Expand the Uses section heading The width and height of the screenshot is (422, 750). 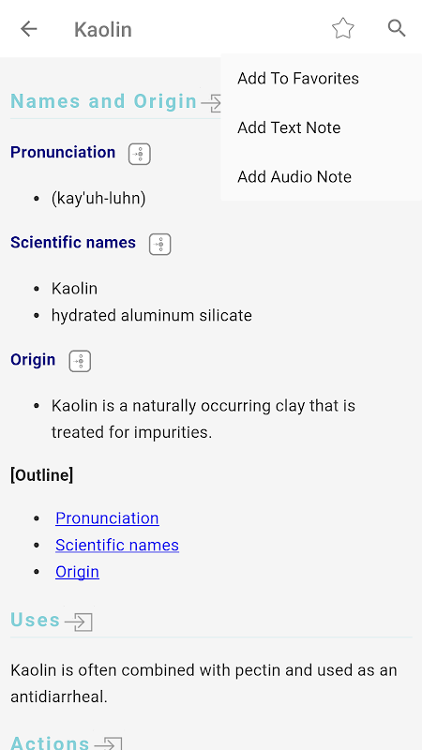click(36, 620)
